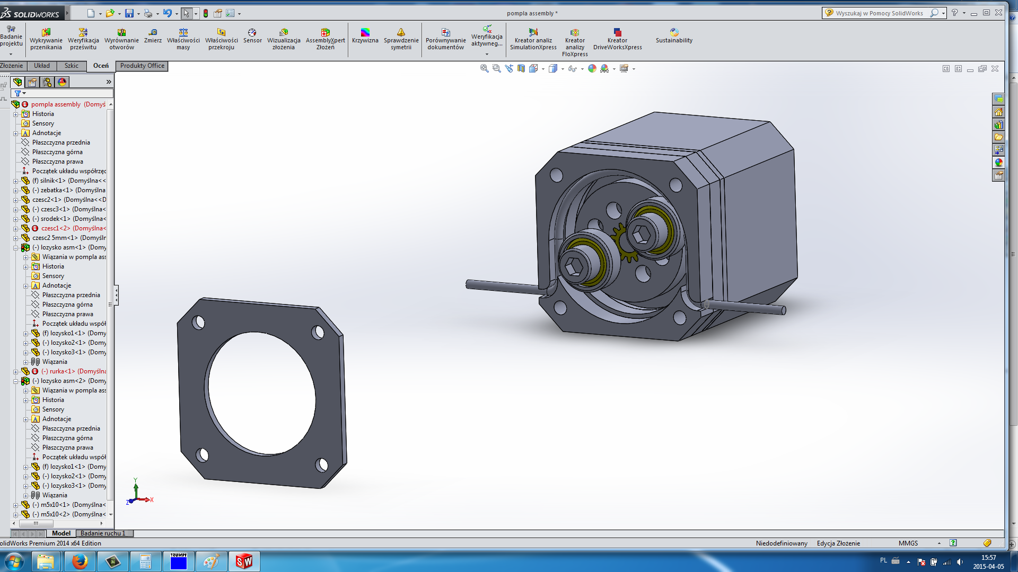The image size is (1018, 572).
Task: Click Zoom to Area magnifier icon
Action: (x=496, y=68)
